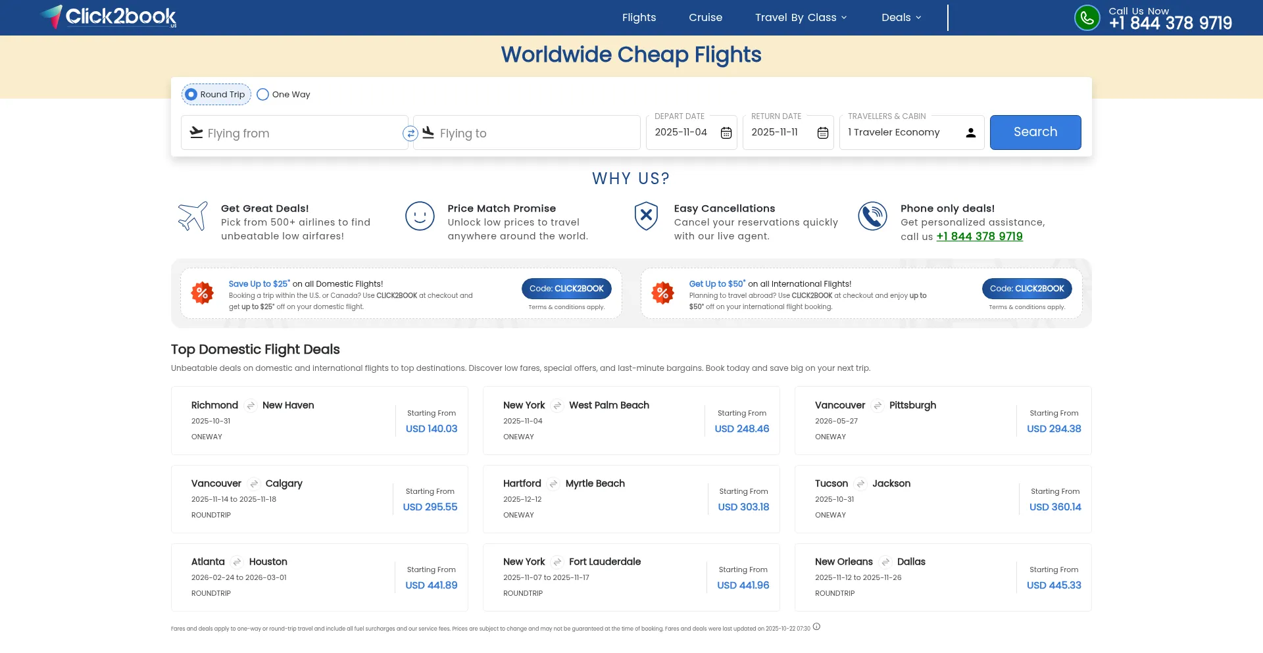Click the traveler person icon
1263x653 pixels.
[x=970, y=133]
